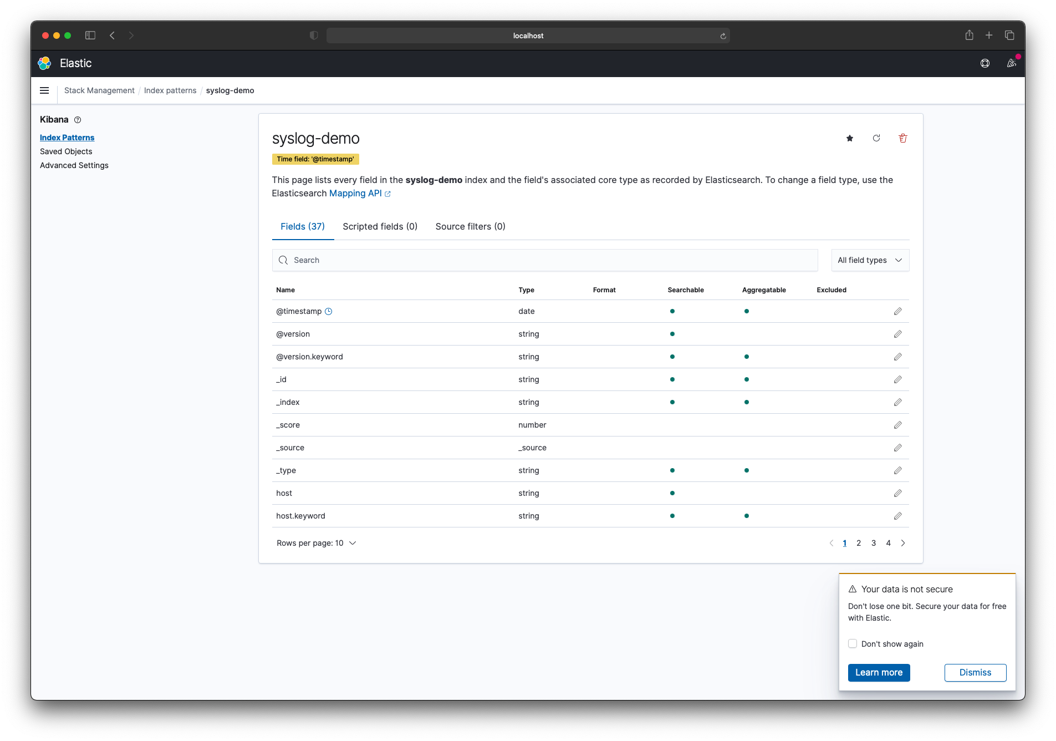Open a new browser tab
The width and height of the screenshot is (1056, 741).
989,35
